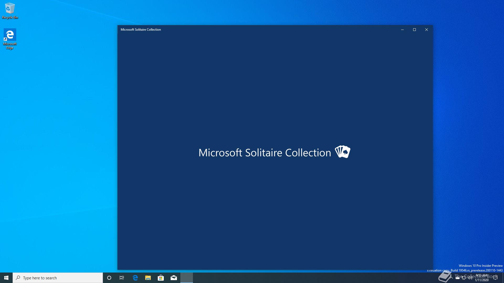Open the clock and date flyout

(482, 278)
